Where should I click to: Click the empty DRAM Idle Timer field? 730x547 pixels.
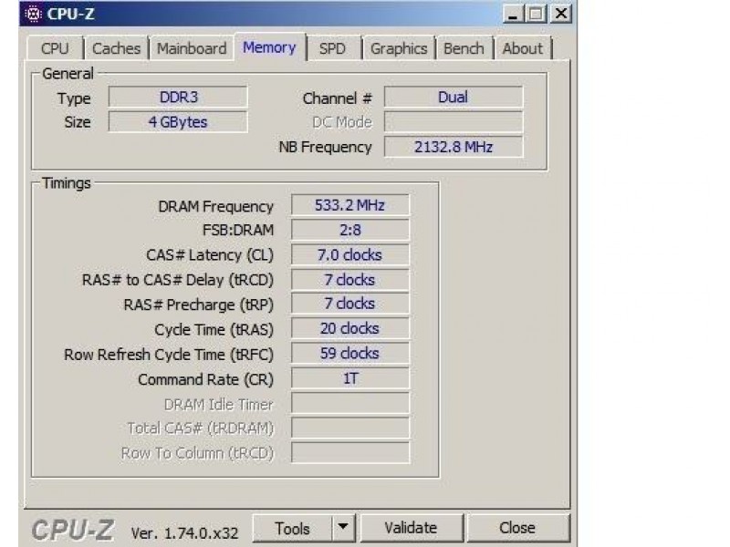point(350,403)
